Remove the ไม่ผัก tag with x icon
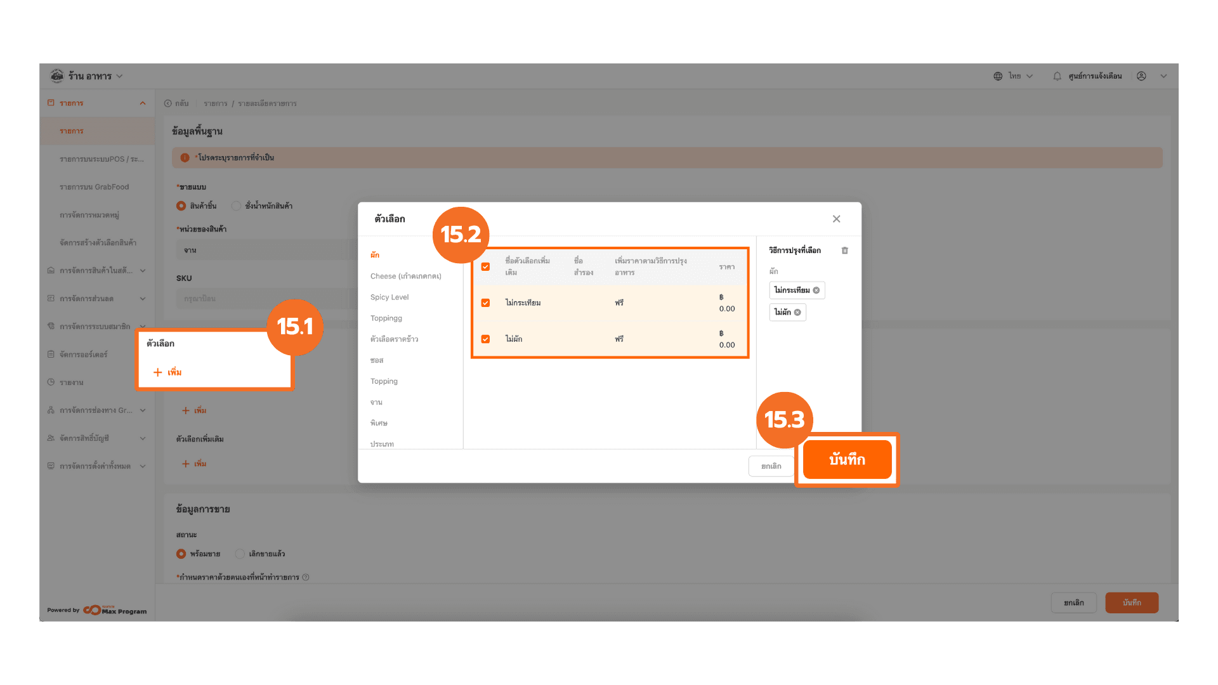Viewport: 1218px width, 685px height. tap(797, 312)
